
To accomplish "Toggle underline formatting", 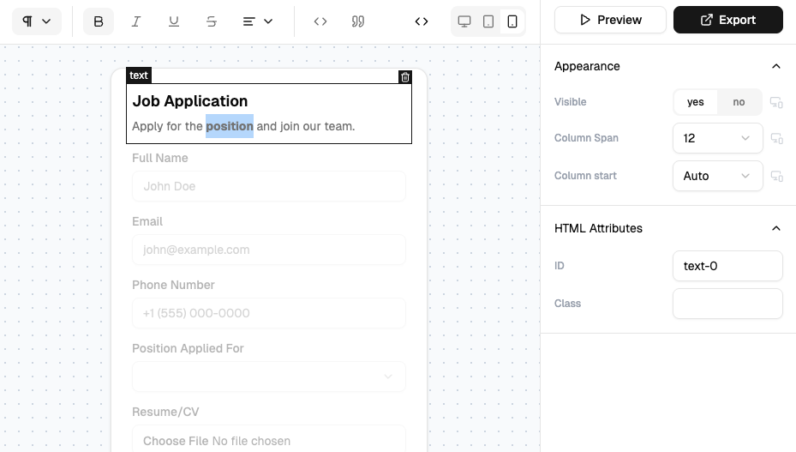I will (174, 21).
